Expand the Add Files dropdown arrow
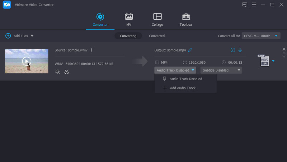The width and height of the screenshot is (287, 162). pos(32,36)
